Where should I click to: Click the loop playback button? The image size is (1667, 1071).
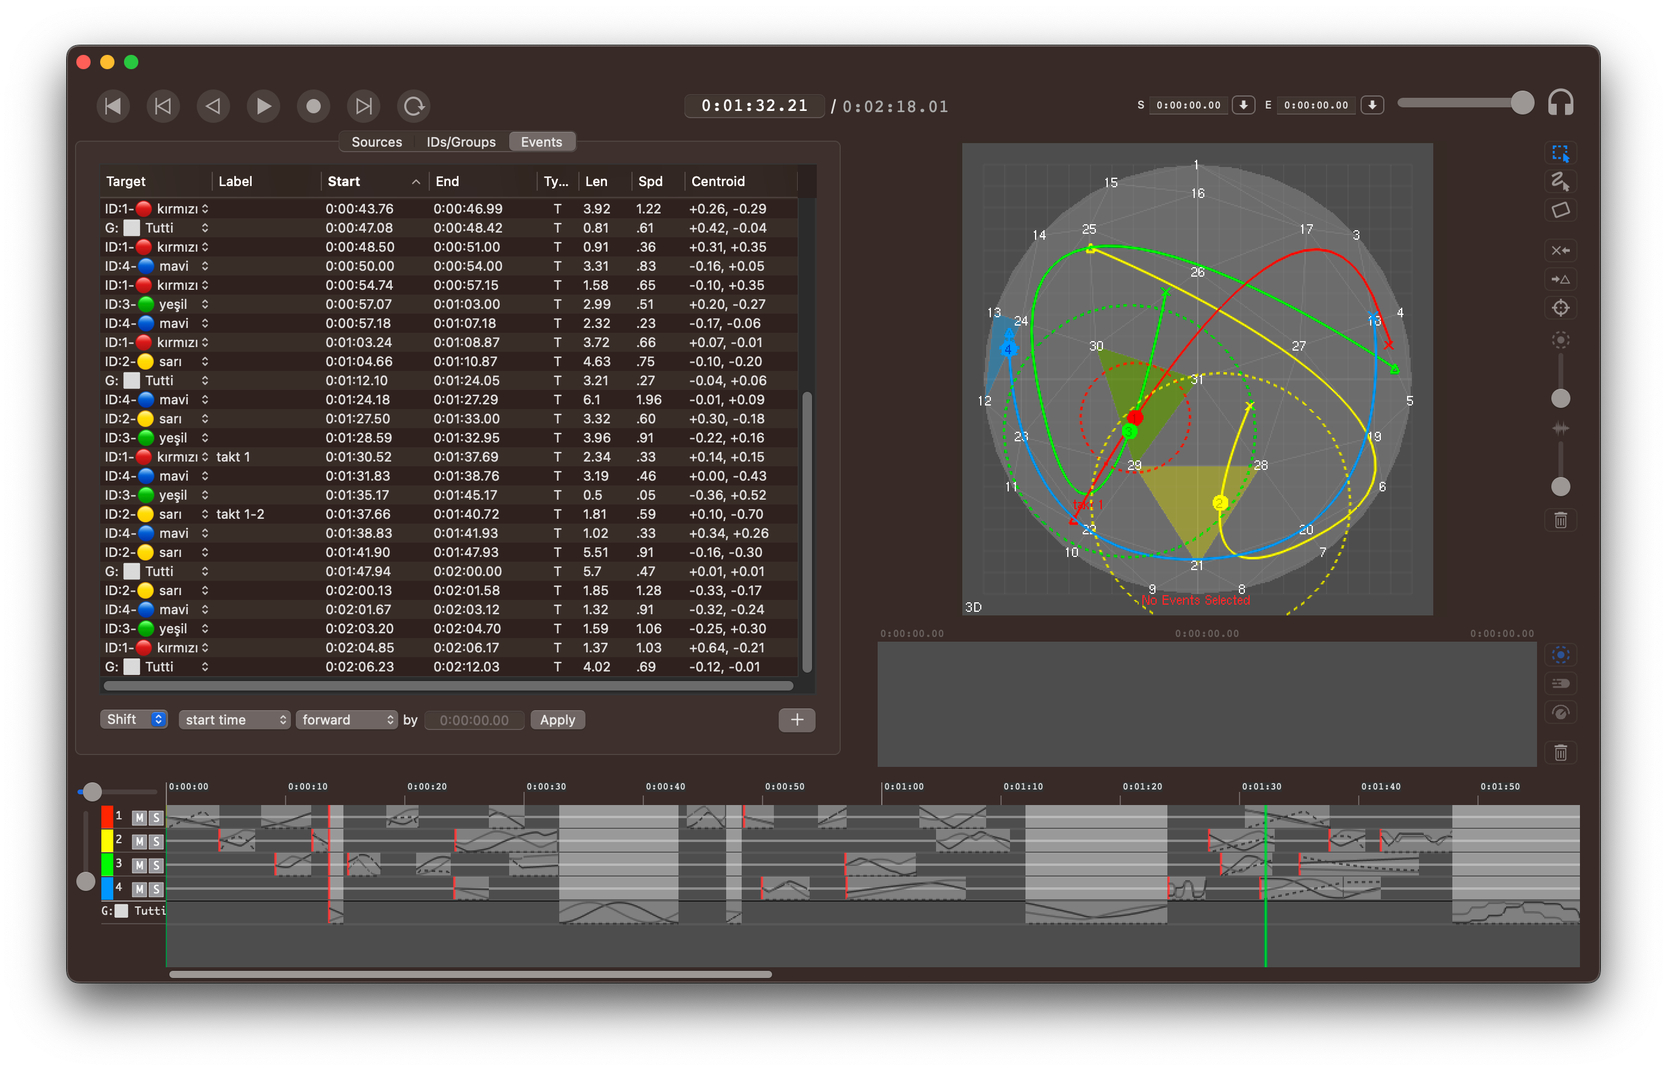coord(414,106)
